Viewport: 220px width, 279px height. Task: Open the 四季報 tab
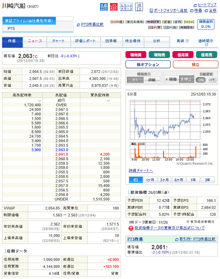point(112,41)
